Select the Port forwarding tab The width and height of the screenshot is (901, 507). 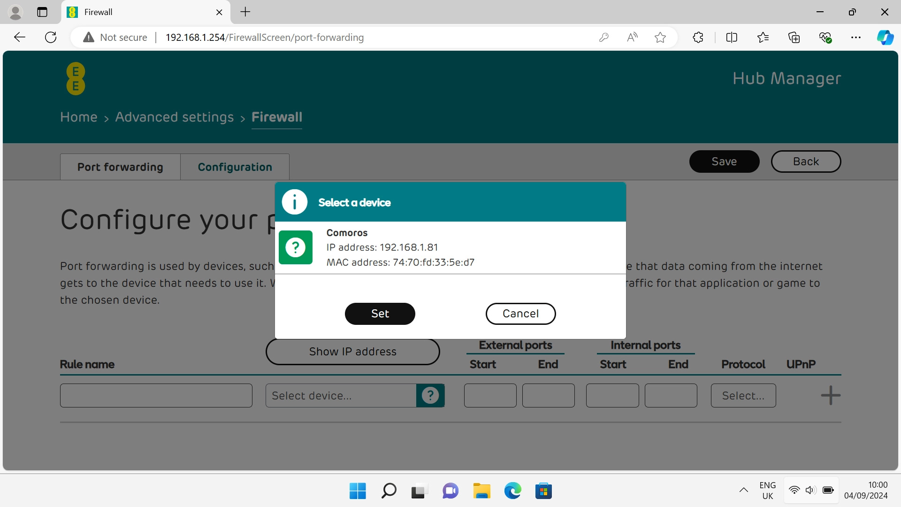click(x=120, y=167)
